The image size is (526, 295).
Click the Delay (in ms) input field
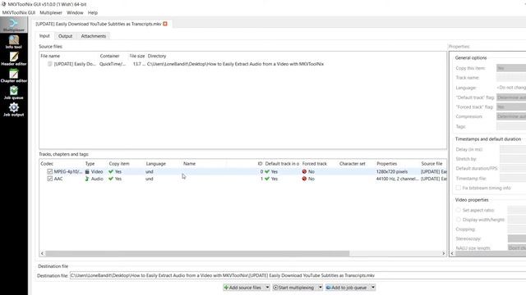pyautogui.click(x=513, y=149)
